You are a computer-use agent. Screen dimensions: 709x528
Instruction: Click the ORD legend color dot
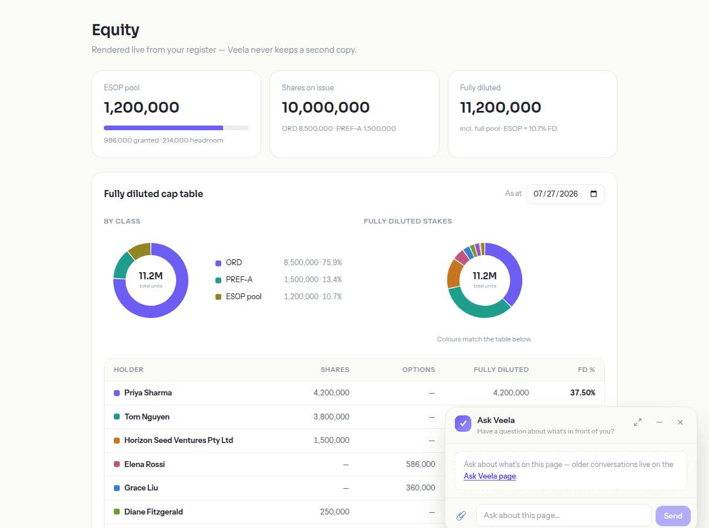pyautogui.click(x=218, y=263)
